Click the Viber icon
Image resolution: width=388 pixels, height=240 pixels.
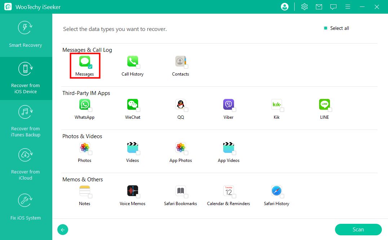click(x=228, y=104)
